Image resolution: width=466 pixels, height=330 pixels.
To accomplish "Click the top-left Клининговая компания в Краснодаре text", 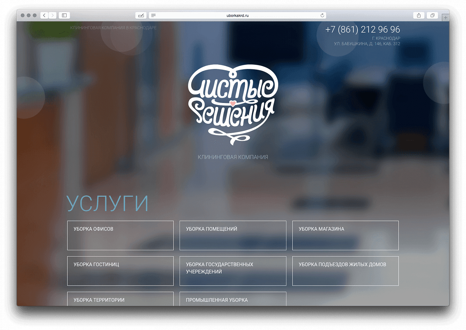I will tap(113, 28).
